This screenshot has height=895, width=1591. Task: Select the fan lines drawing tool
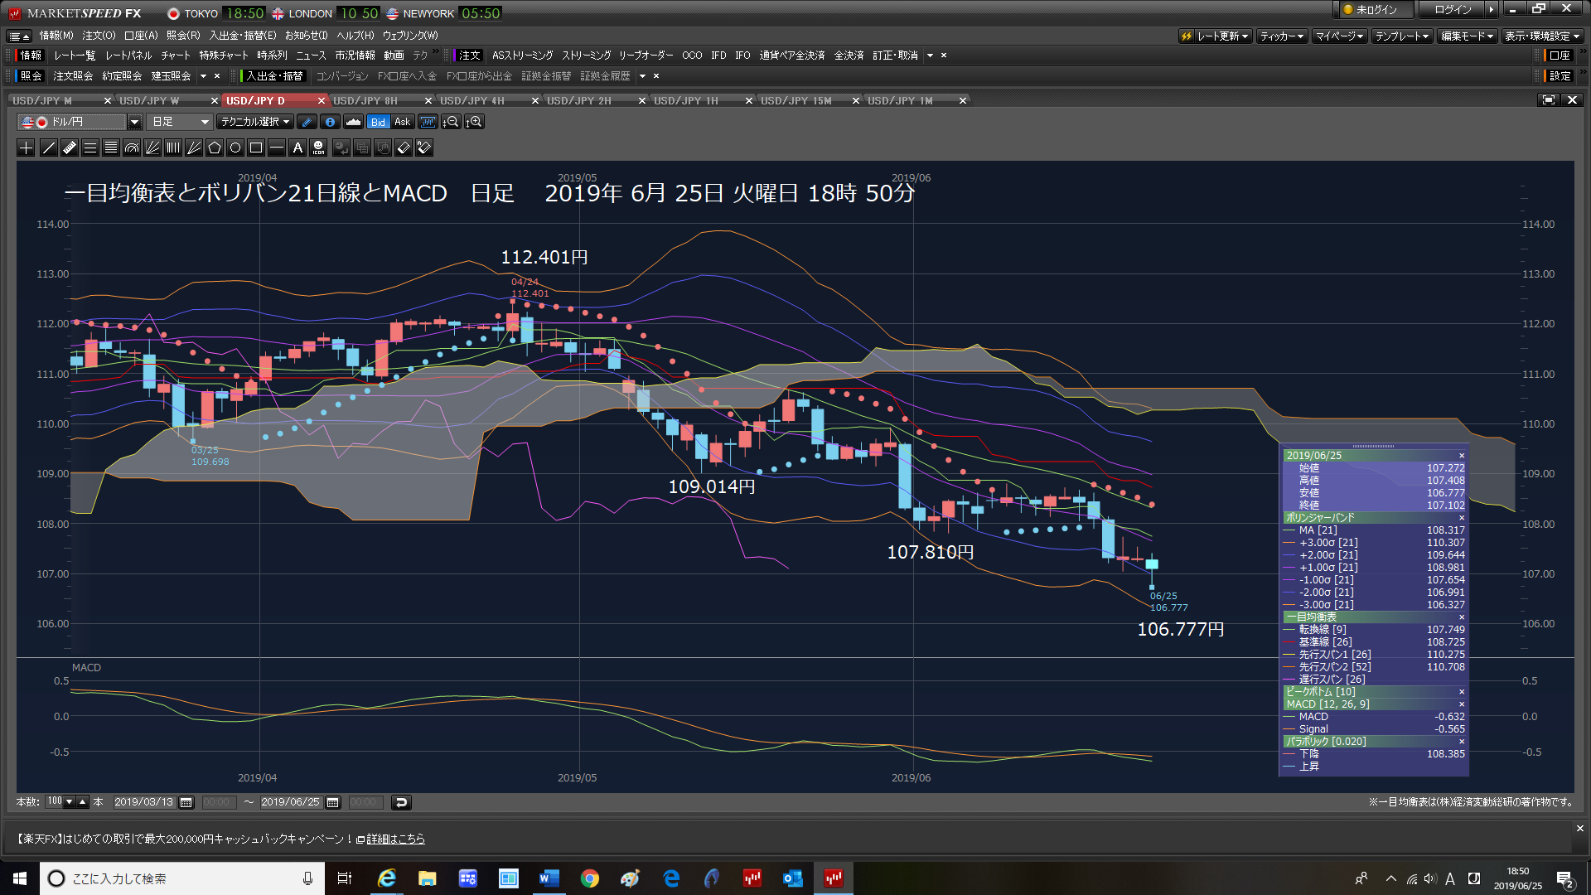152,148
